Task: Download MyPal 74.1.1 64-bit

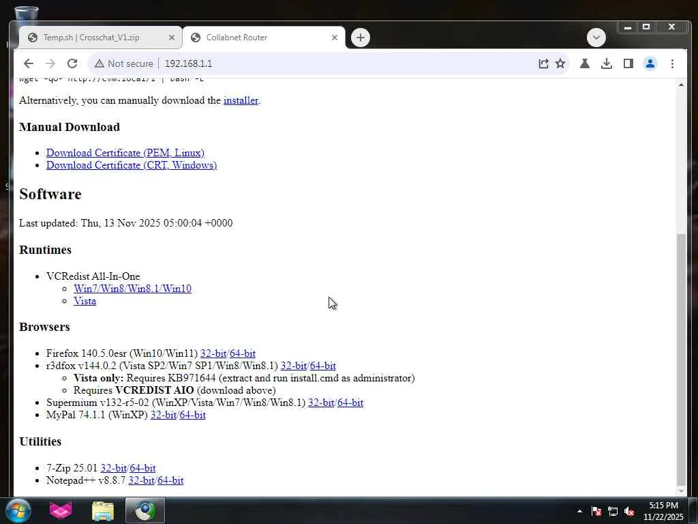Action: 193,416
